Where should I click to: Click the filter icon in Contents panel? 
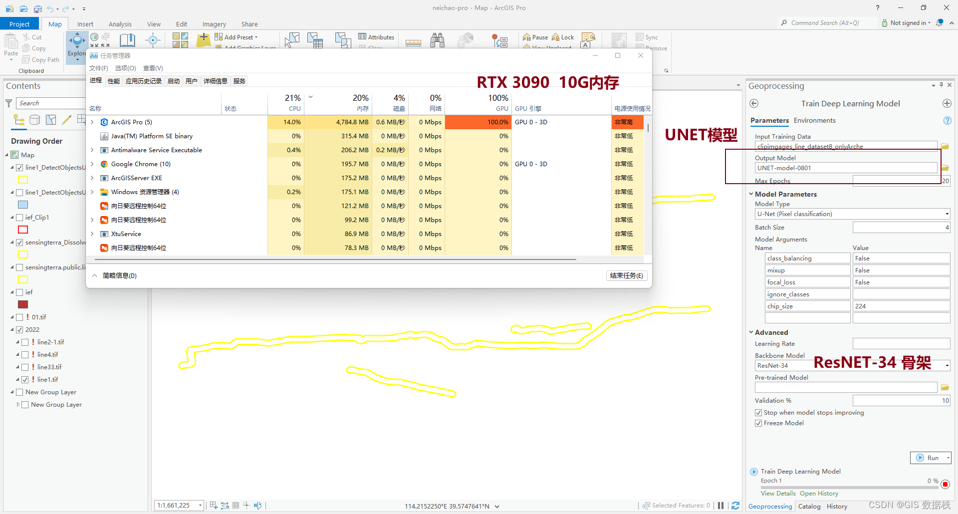pos(8,103)
